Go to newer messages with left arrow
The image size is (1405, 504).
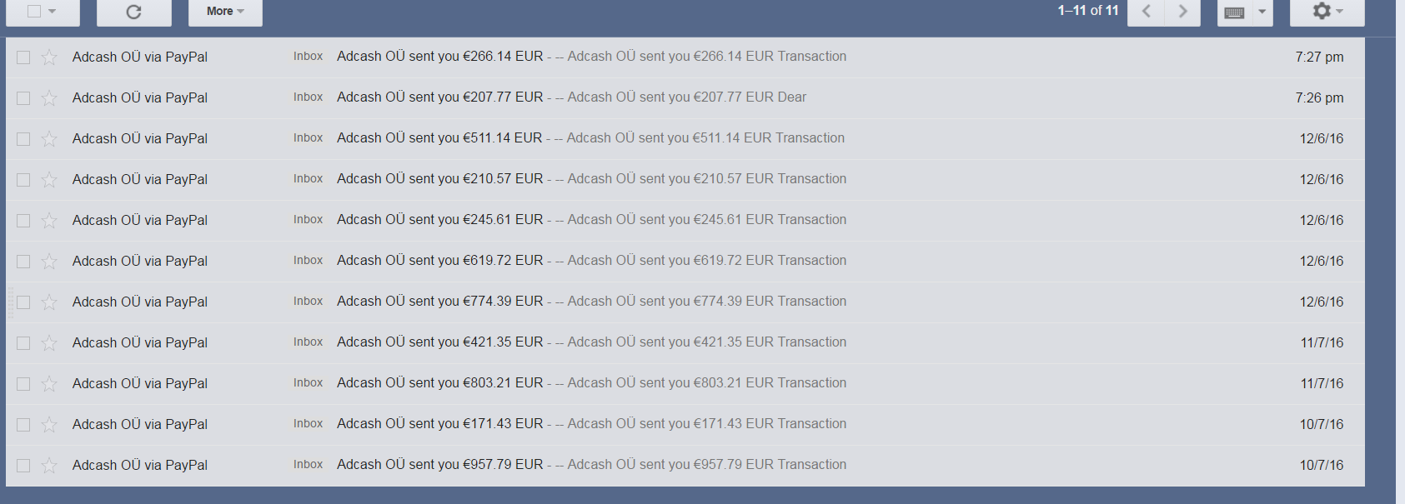coord(1146,12)
